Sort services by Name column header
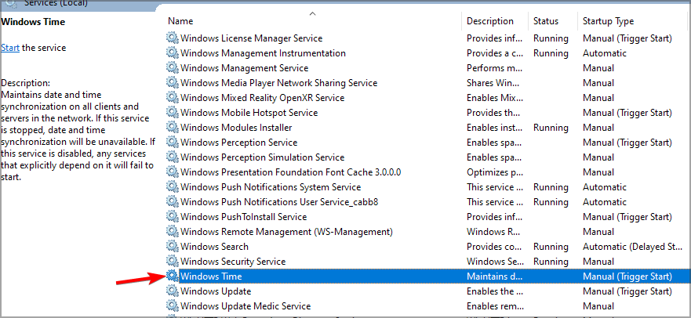 coord(180,21)
